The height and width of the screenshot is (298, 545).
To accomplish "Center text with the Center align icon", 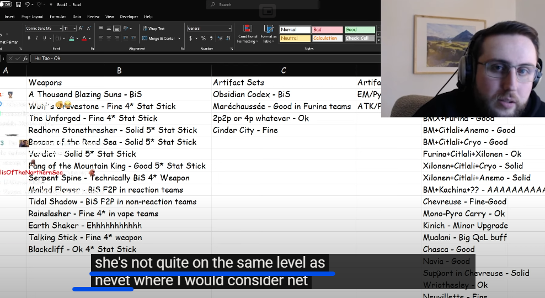I will pyautogui.click(x=109, y=38).
